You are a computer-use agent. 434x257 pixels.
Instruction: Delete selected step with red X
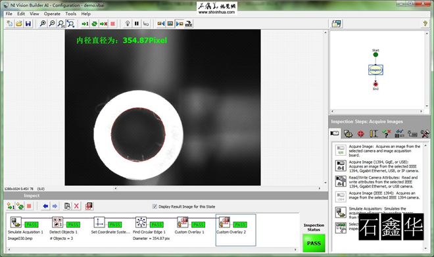(76, 206)
